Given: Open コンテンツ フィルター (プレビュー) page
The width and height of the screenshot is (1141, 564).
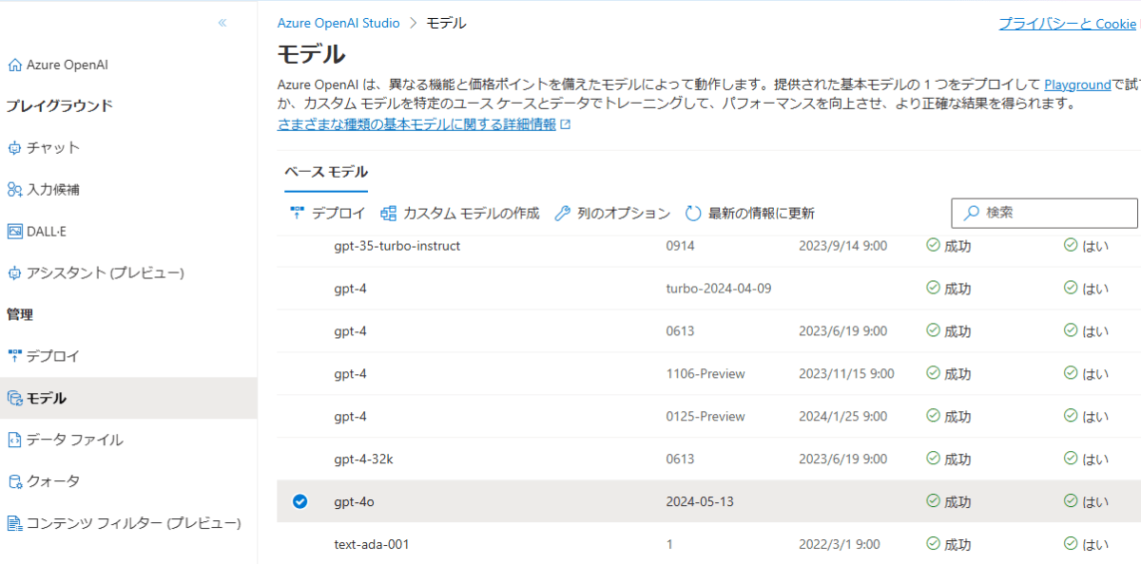Looking at the screenshot, I should pyautogui.click(x=133, y=523).
